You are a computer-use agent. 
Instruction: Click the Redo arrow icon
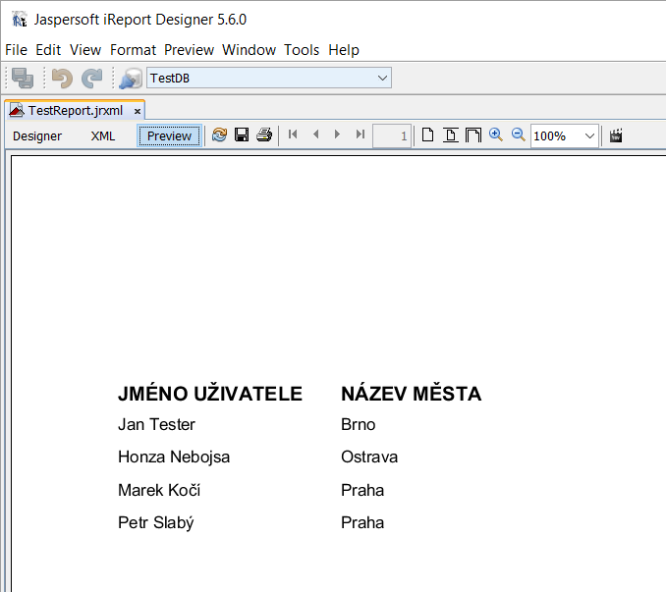(91, 79)
